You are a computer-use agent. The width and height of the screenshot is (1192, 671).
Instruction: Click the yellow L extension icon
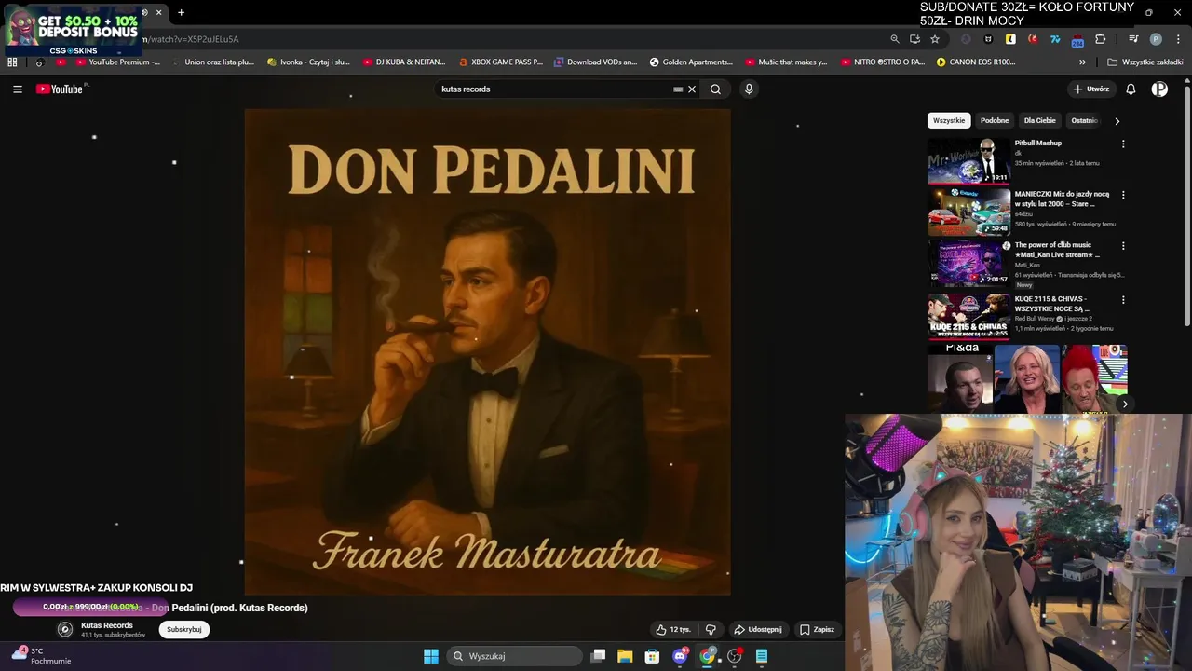coord(1010,39)
